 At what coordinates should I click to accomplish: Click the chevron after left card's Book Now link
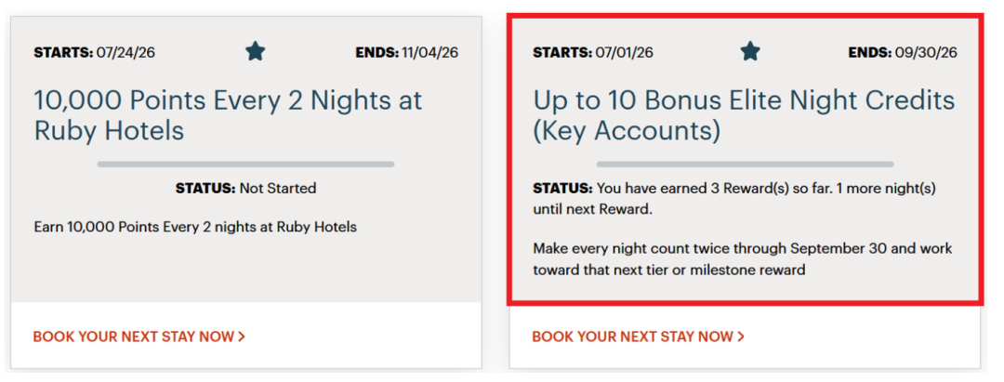coord(242,336)
